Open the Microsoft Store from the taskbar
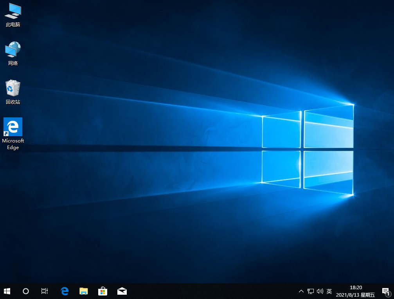The height and width of the screenshot is (299, 394). pyautogui.click(x=103, y=291)
